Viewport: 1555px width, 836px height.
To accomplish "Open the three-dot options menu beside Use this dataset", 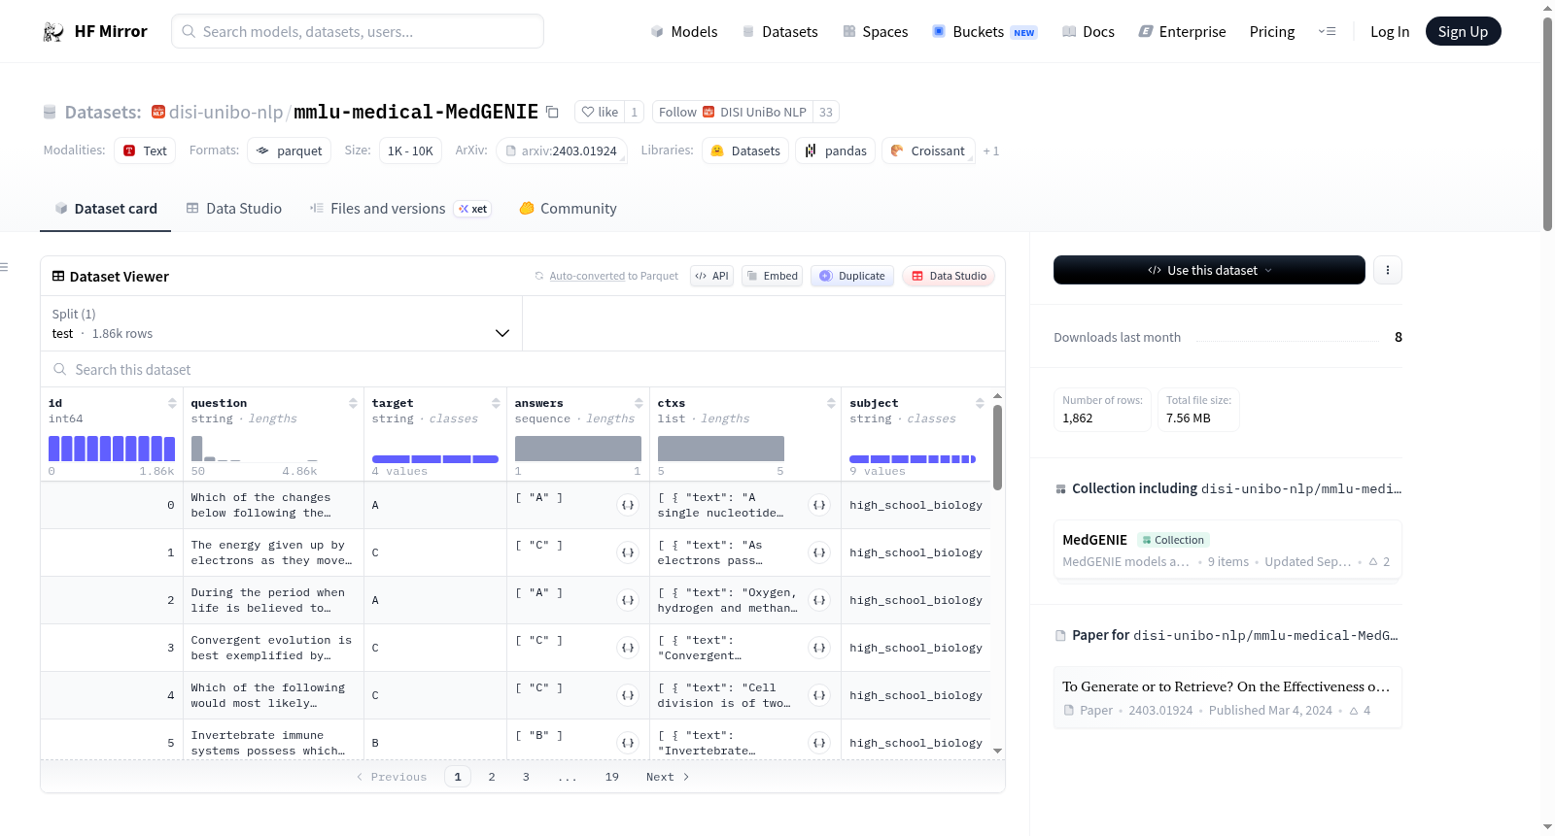I will click(x=1388, y=270).
